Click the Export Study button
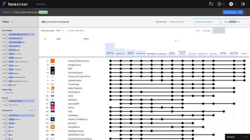This screenshot has width=250, height=140. click(233, 12)
